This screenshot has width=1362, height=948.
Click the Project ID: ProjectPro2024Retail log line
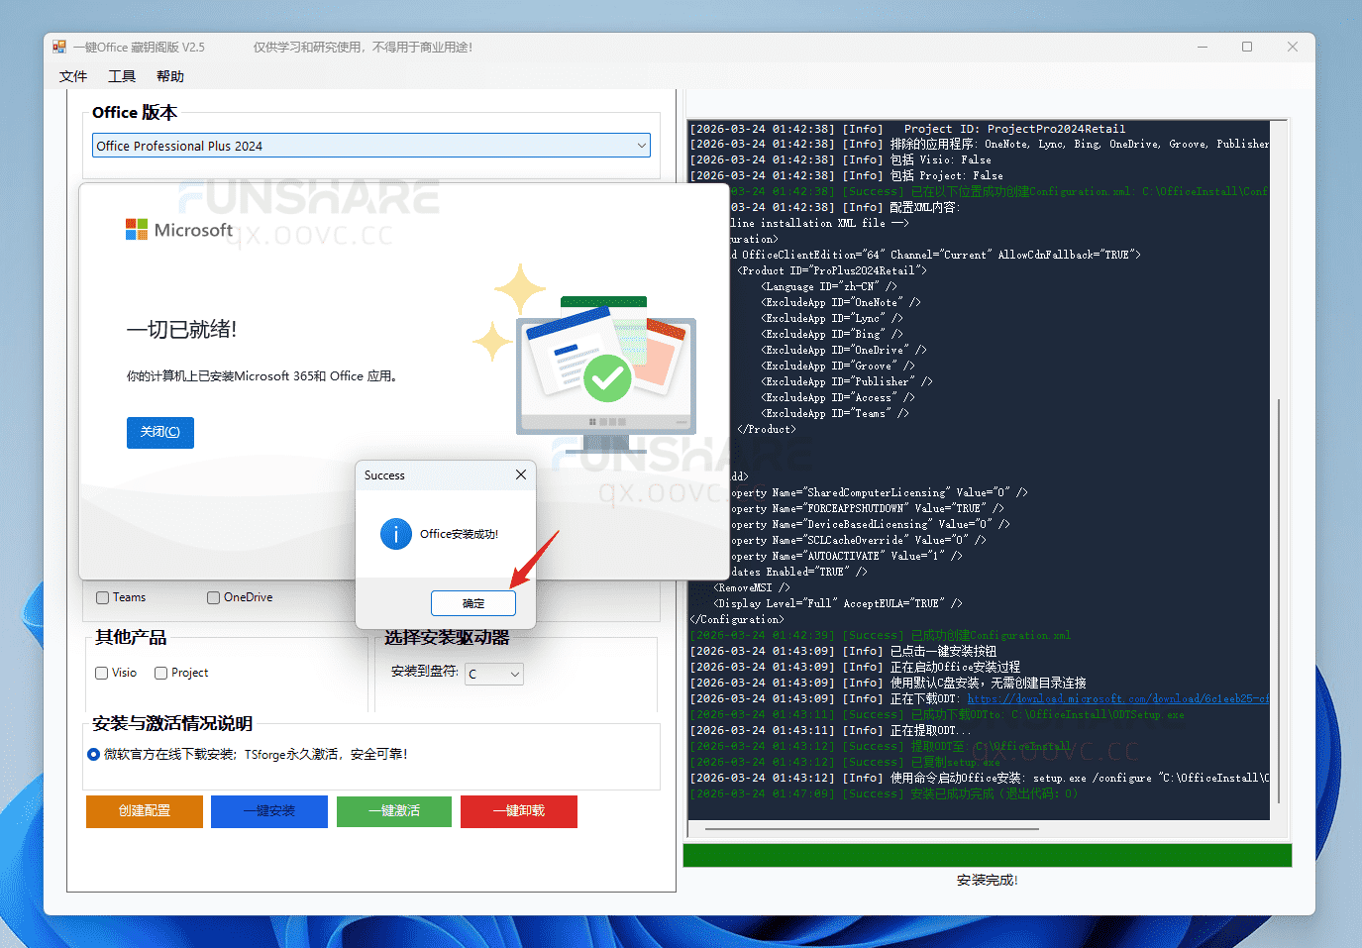908,129
